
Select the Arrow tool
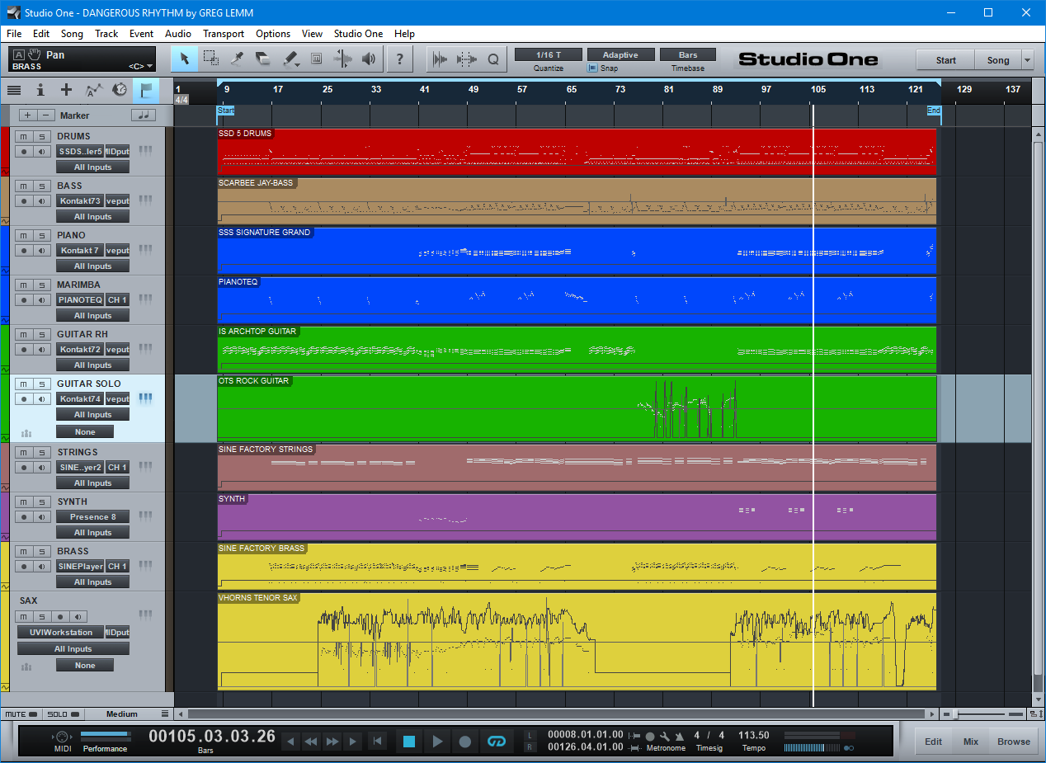coord(185,59)
